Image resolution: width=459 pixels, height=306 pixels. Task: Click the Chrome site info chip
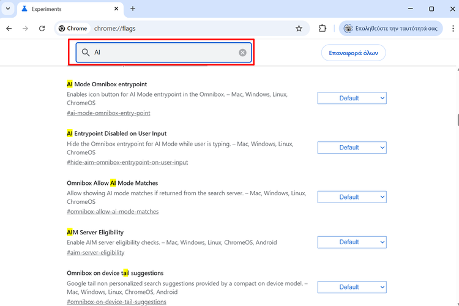[73, 28]
